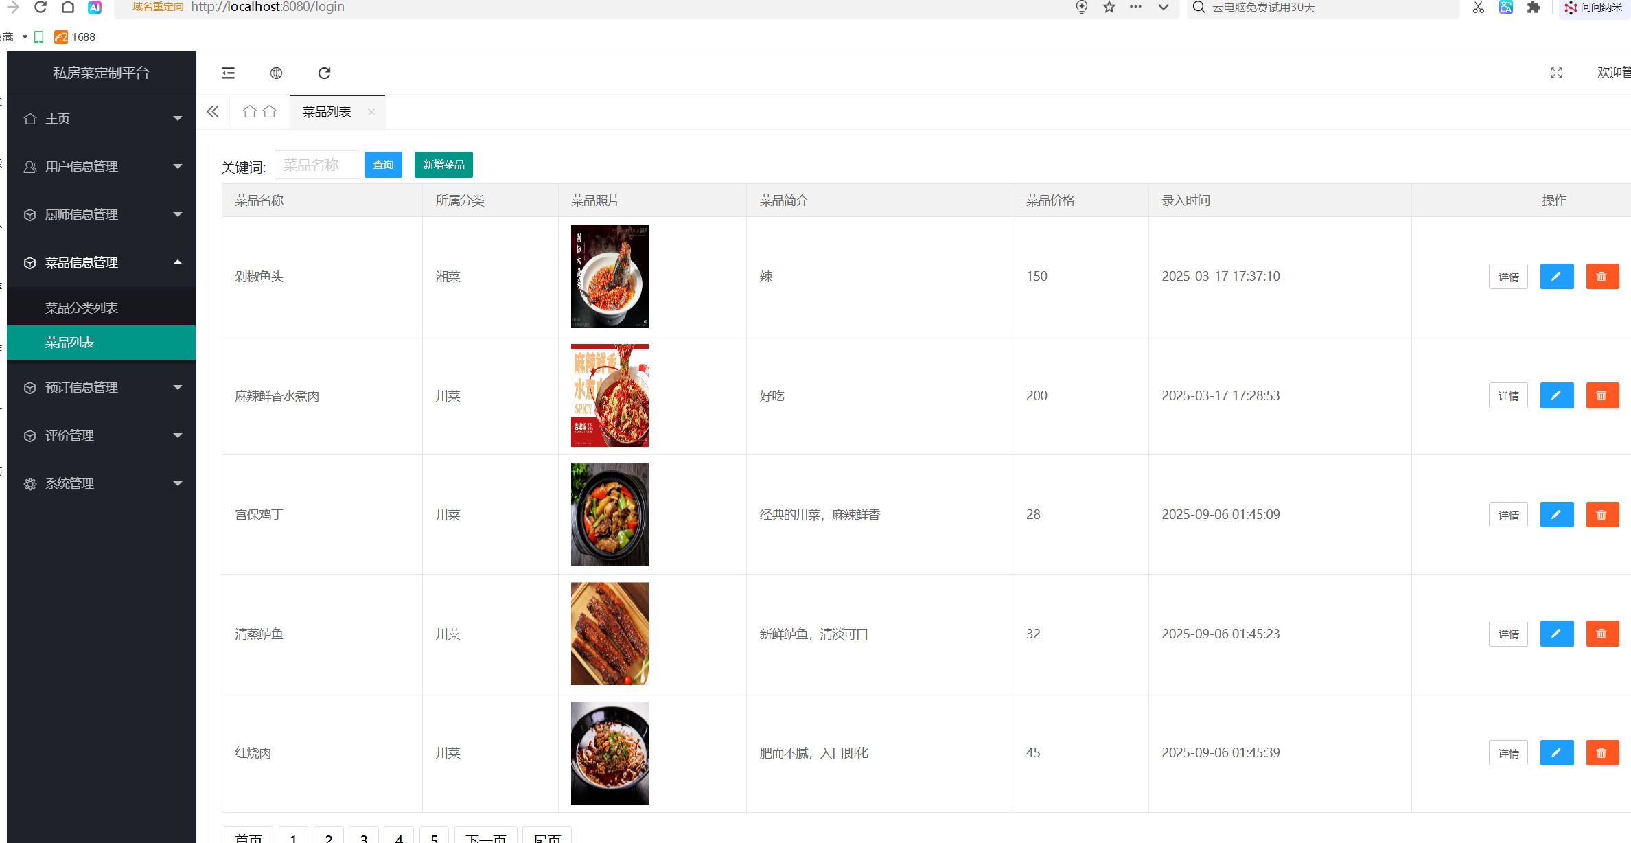Close the 菜品列表 tab
The width and height of the screenshot is (1631, 843).
click(371, 112)
